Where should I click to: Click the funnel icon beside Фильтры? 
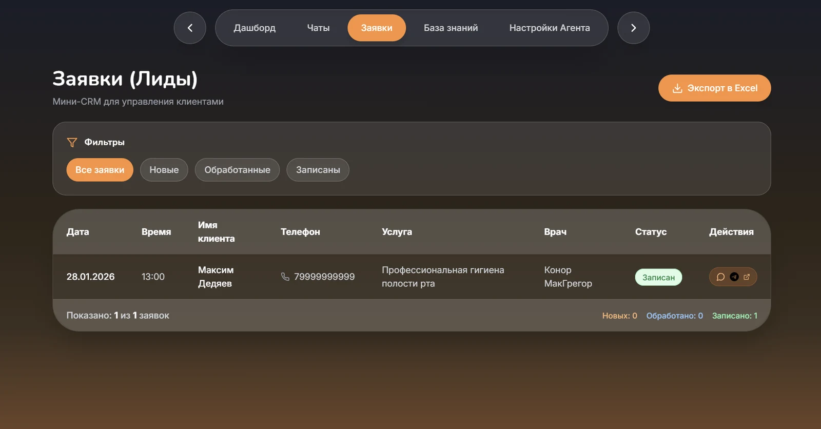[72, 142]
